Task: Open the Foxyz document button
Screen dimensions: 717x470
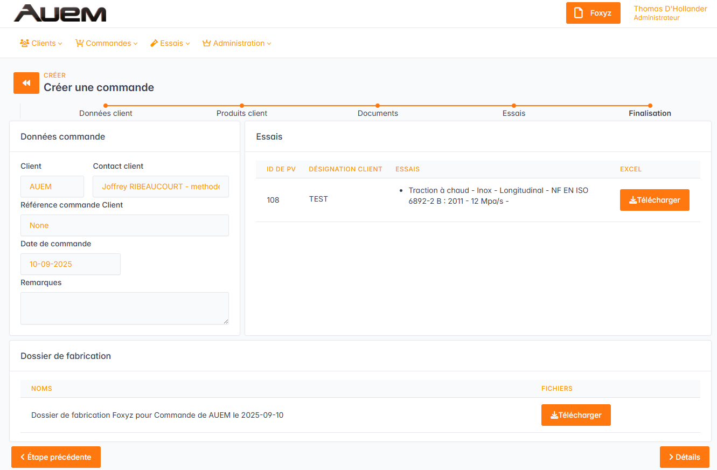Action: click(593, 13)
